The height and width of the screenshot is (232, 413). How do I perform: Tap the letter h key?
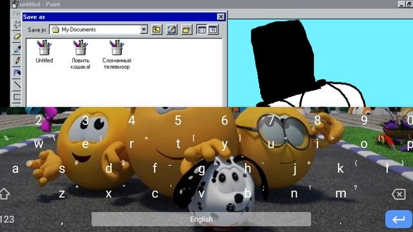coord(248,168)
